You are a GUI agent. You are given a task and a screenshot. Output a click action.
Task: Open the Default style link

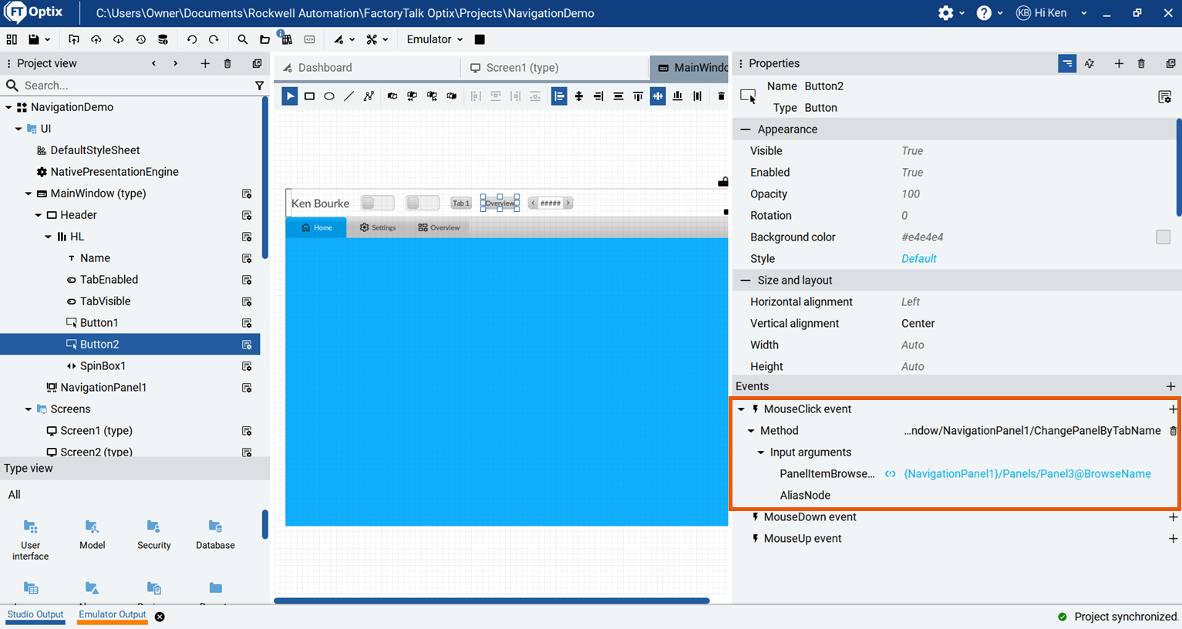point(919,259)
